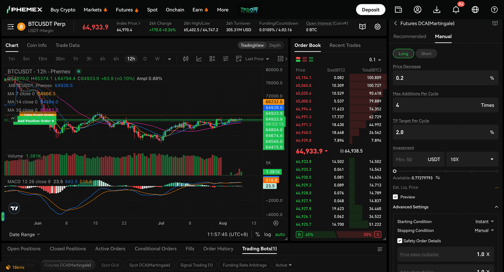The width and height of the screenshot is (504, 272).
Task: Switch chart to Depth mode
Action: click(275, 45)
